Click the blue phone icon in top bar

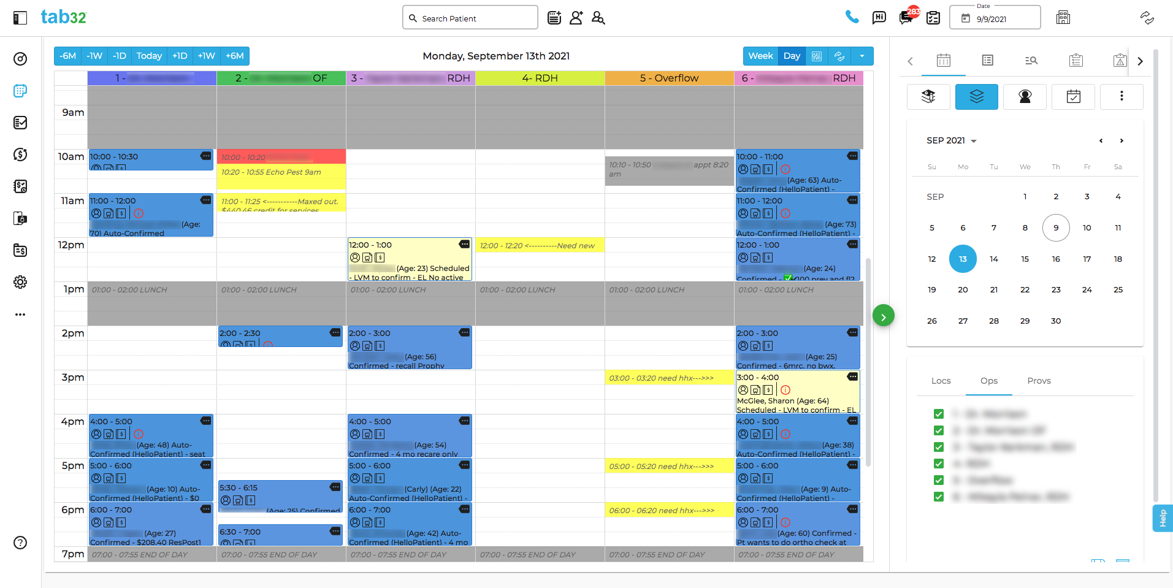(852, 17)
